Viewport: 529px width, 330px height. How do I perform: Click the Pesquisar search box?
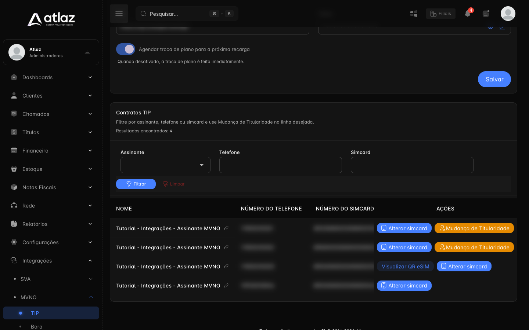click(x=187, y=14)
